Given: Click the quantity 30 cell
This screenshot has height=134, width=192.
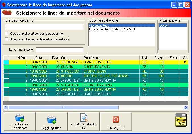Looking at the screenshot, I should [156, 71].
